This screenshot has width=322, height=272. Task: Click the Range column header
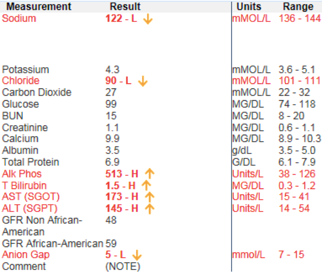point(298,7)
